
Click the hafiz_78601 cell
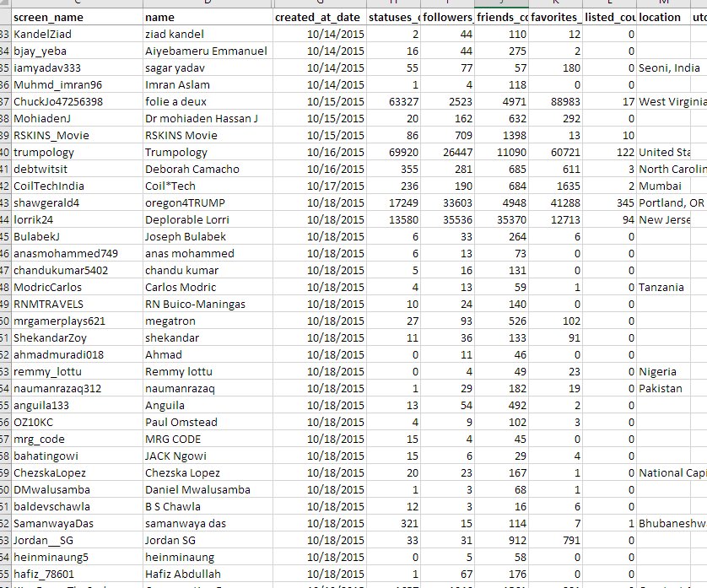[x=77, y=574]
